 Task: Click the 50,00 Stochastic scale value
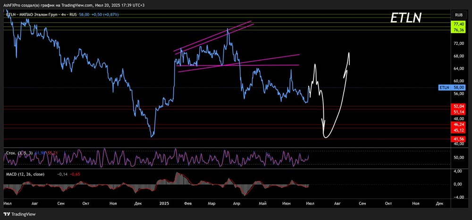coord(459,157)
